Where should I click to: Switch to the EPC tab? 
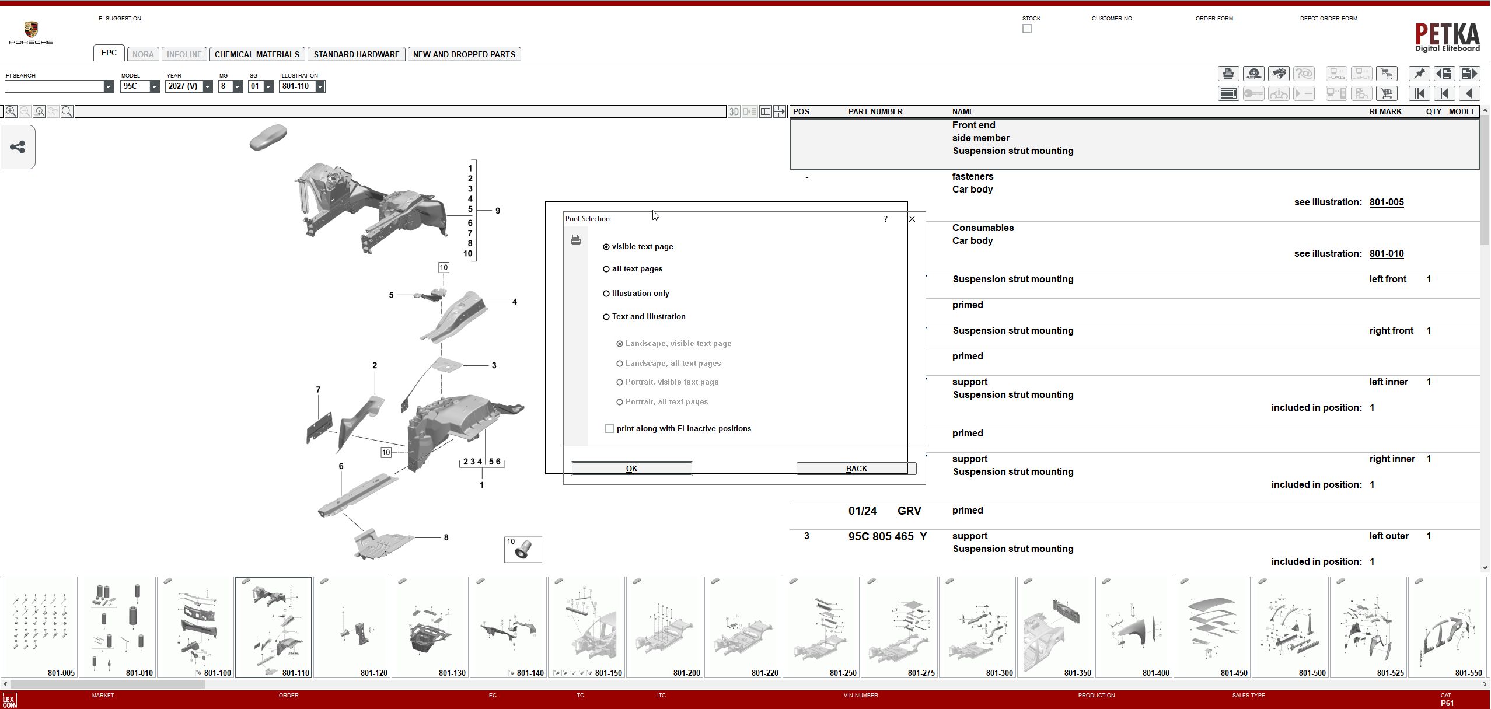click(109, 53)
